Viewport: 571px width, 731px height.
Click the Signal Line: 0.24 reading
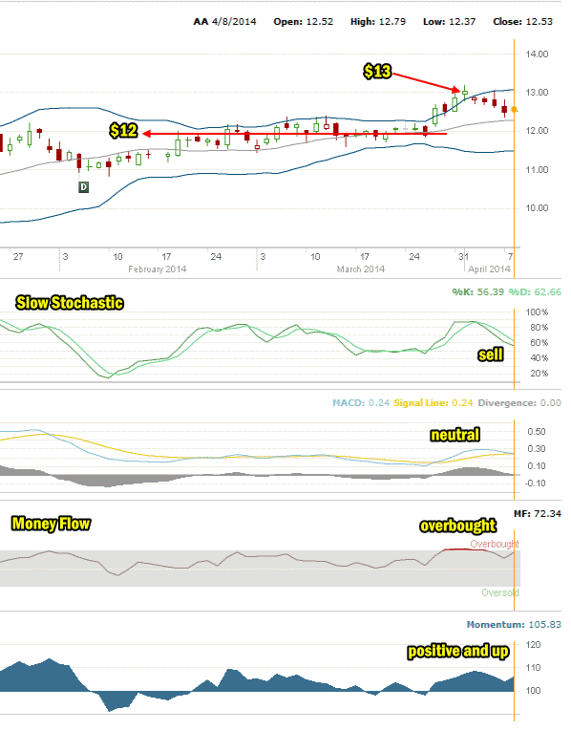point(434,403)
